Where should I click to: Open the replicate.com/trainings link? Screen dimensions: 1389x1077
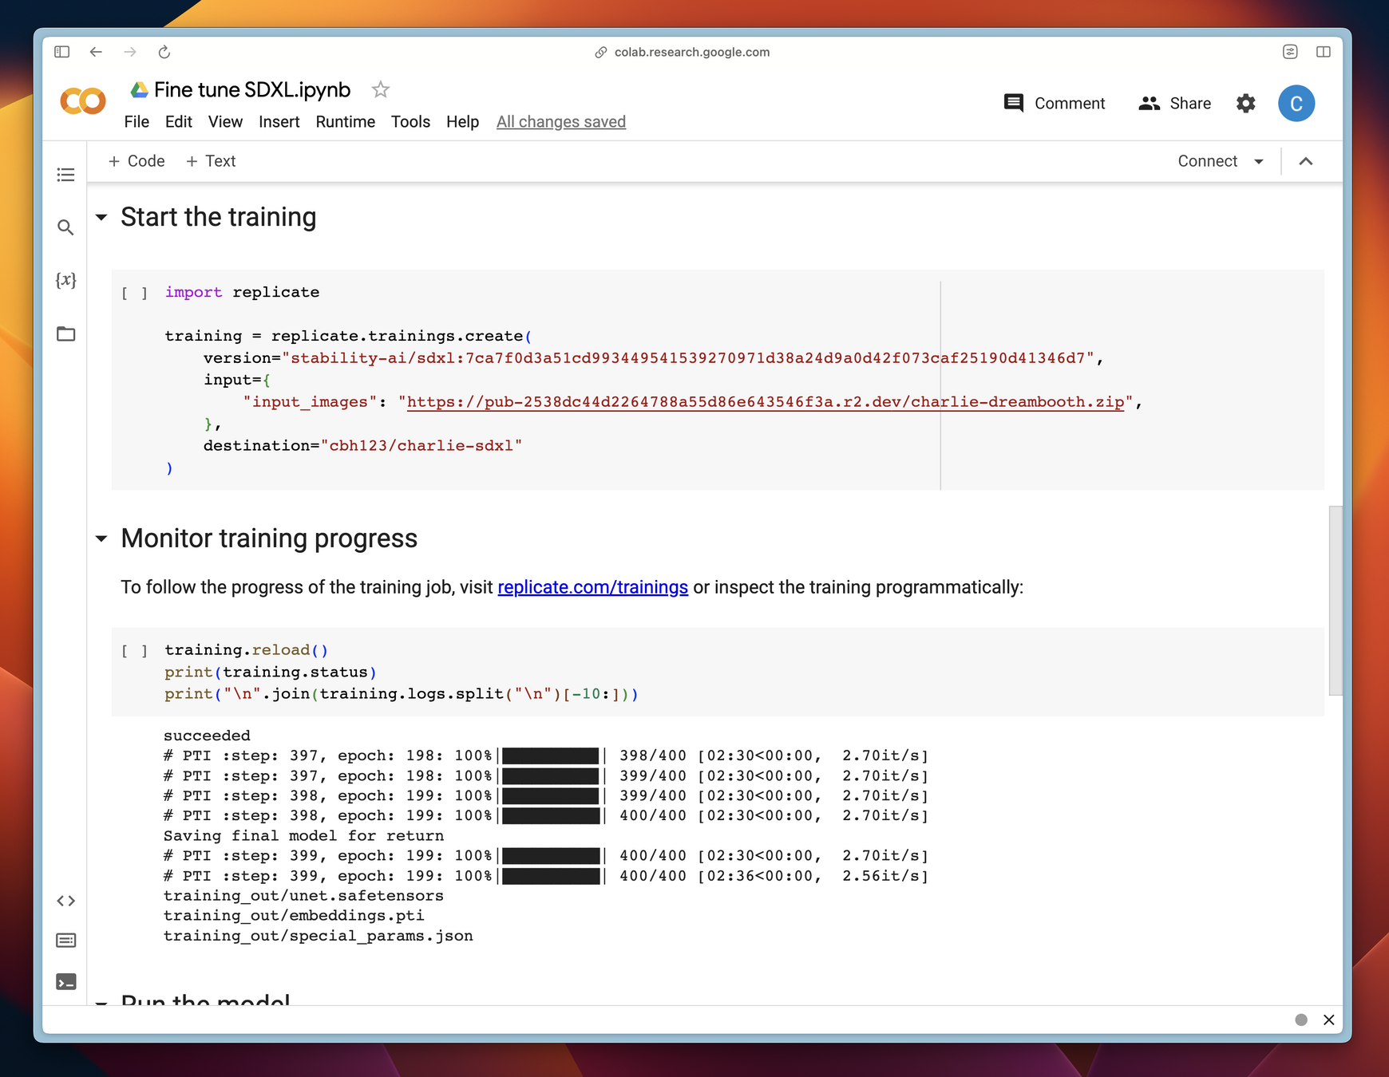click(592, 587)
